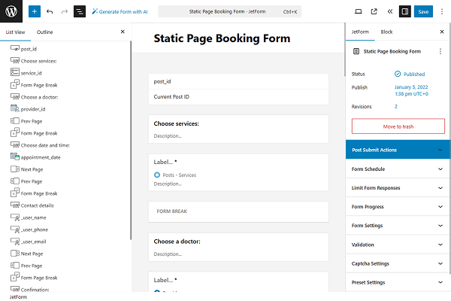The height and width of the screenshot is (301, 451).
Task: Undo the last change
Action: 50,11
